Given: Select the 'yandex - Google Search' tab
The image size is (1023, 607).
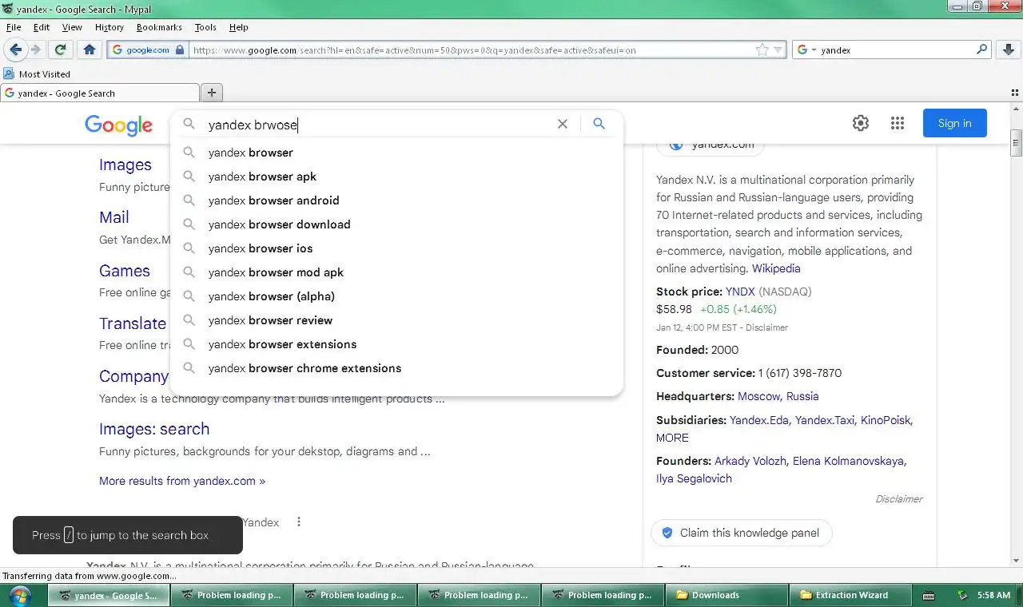Looking at the screenshot, I should [x=100, y=93].
